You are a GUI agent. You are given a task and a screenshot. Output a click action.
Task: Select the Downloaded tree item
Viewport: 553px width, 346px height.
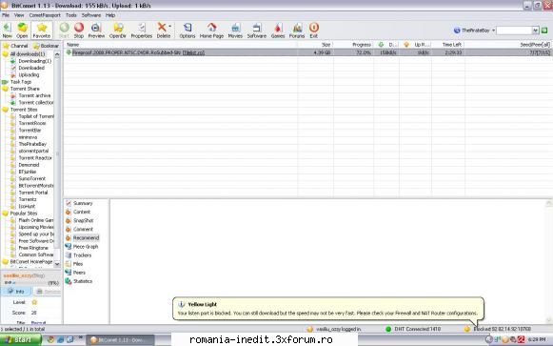click(31, 68)
